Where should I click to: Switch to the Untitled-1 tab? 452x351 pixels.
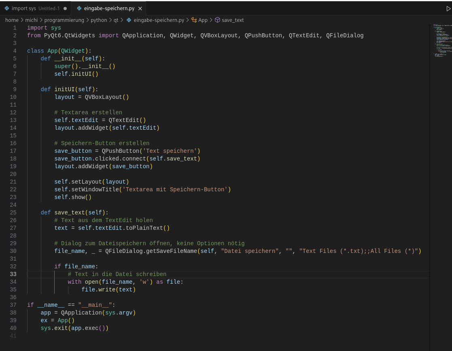pos(36,9)
